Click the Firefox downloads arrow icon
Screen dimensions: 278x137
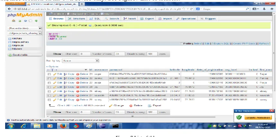coord(265,9)
